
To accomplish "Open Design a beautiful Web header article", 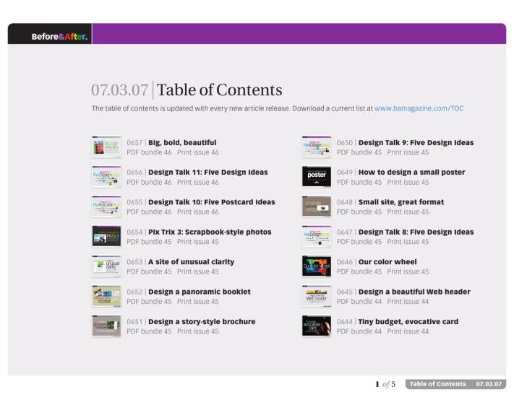I will (414, 292).
